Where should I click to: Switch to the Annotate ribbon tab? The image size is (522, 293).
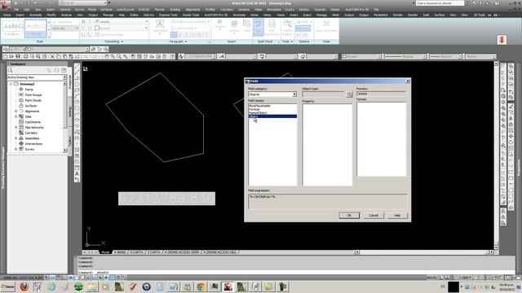[x=35, y=15]
